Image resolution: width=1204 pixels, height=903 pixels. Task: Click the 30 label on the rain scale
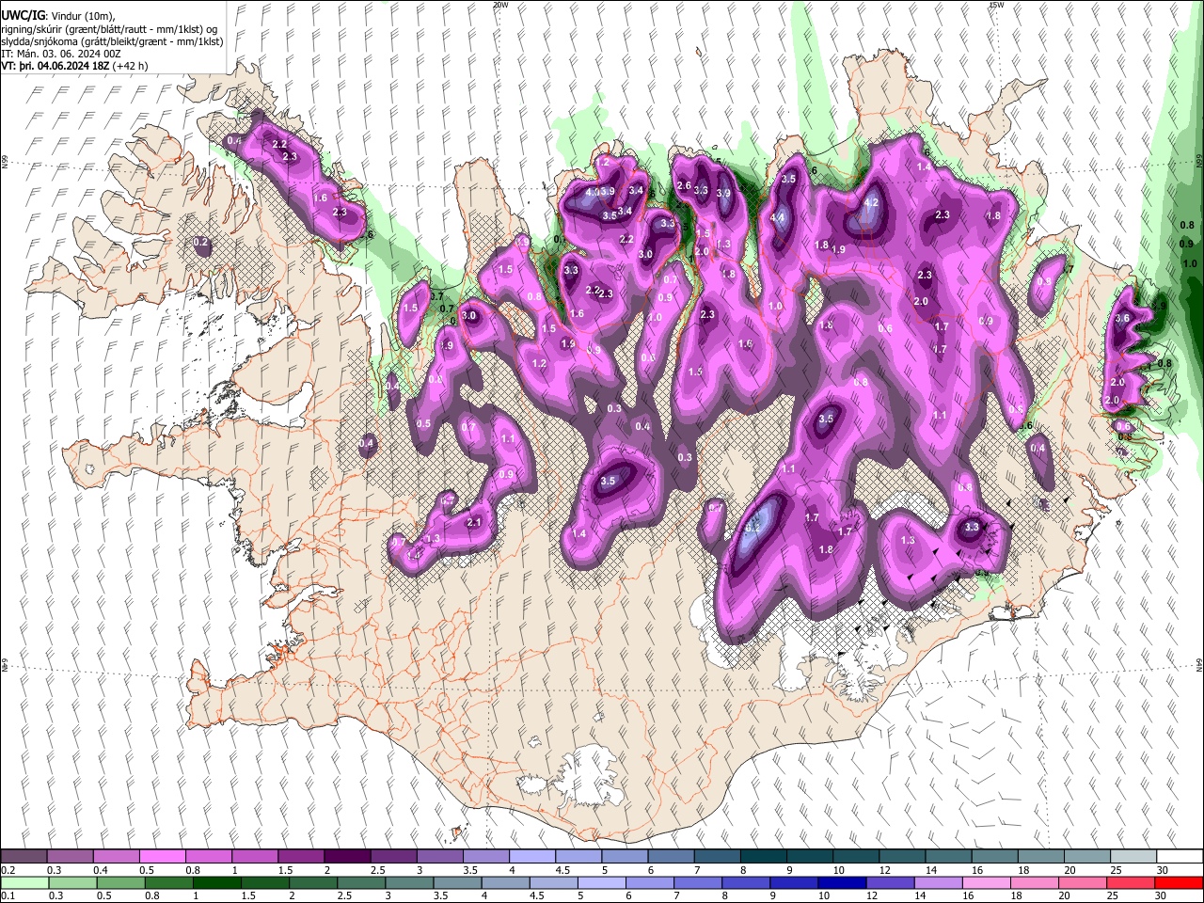point(1163,895)
